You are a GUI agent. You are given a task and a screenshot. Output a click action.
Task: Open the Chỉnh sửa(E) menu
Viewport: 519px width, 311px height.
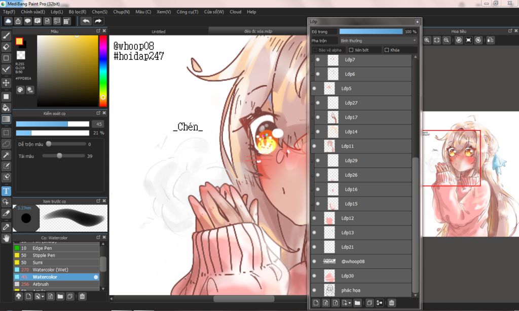coord(33,12)
